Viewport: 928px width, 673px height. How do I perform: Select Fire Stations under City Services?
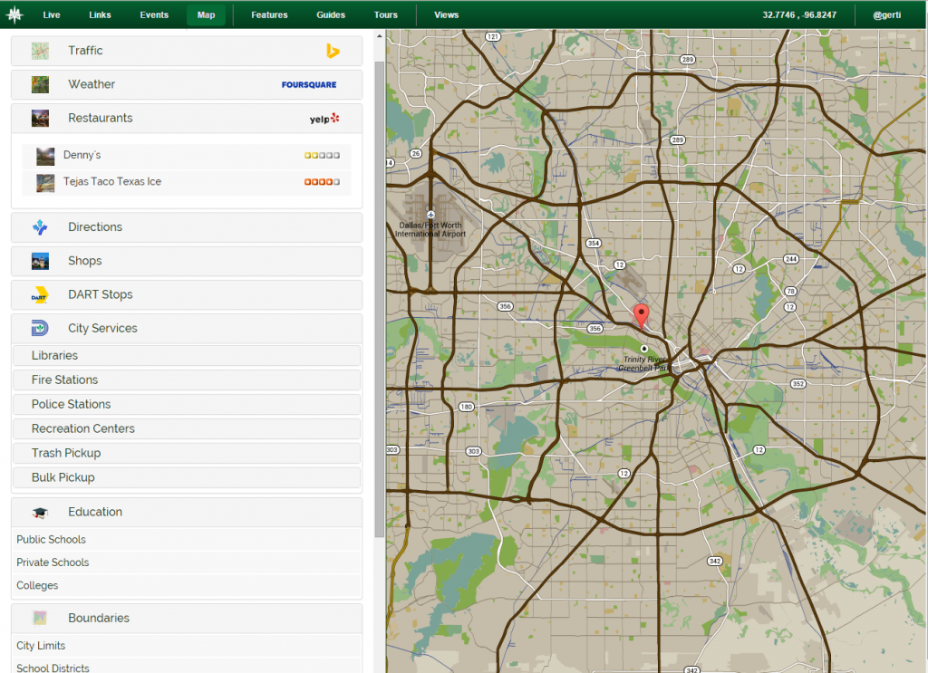click(64, 380)
